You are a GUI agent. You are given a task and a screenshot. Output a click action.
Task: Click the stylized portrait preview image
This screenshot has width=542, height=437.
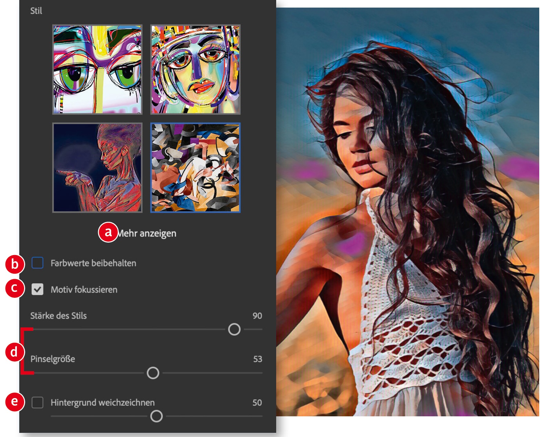pos(407,212)
